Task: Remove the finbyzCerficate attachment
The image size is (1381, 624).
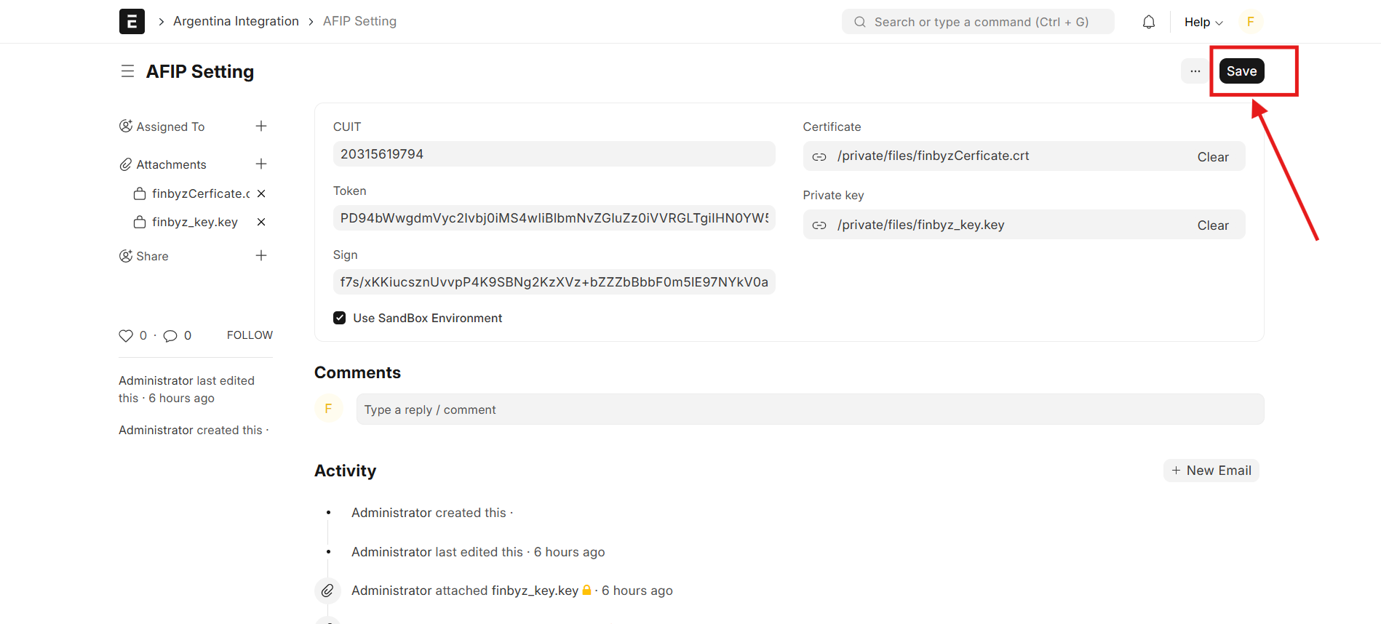Action: coord(261,193)
